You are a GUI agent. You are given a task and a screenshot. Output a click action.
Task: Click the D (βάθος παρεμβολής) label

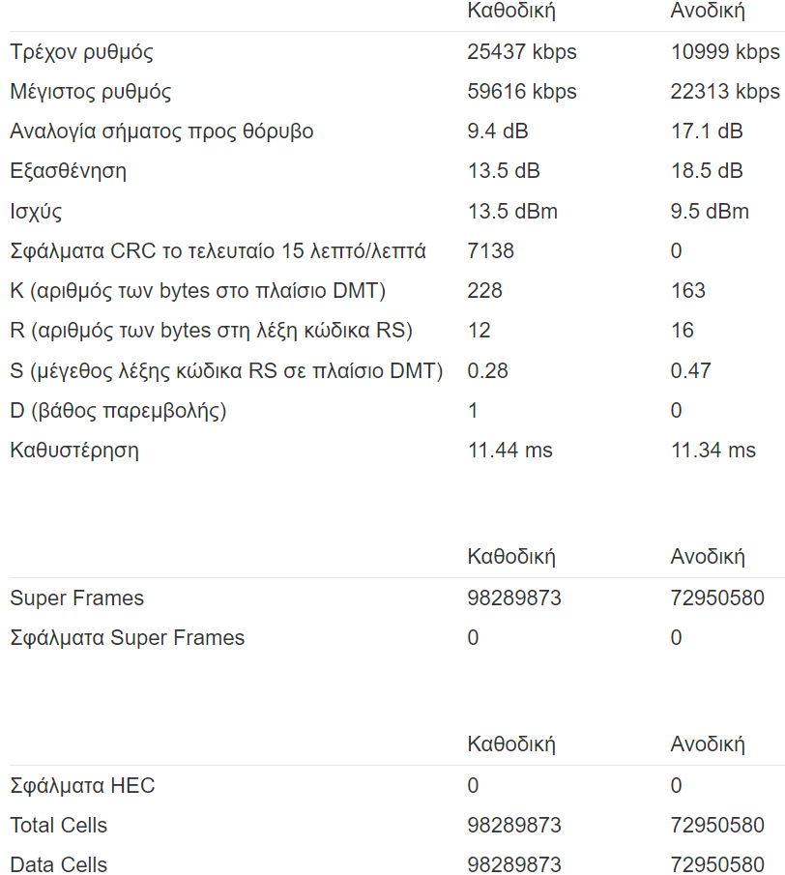[x=118, y=411]
